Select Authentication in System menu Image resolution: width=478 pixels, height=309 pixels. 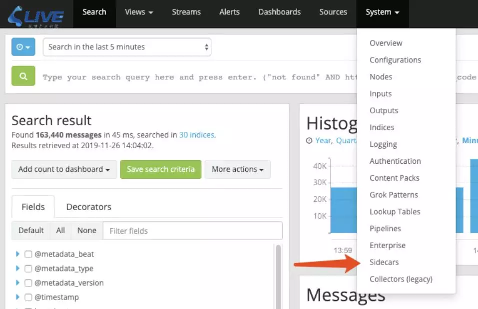(x=395, y=161)
